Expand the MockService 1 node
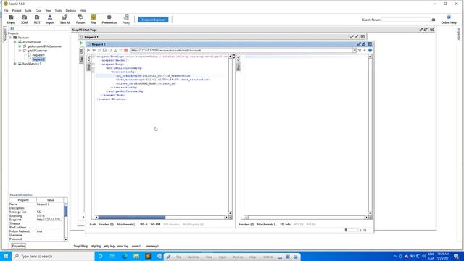Screen dimensions: 464x261 tap(15, 64)
